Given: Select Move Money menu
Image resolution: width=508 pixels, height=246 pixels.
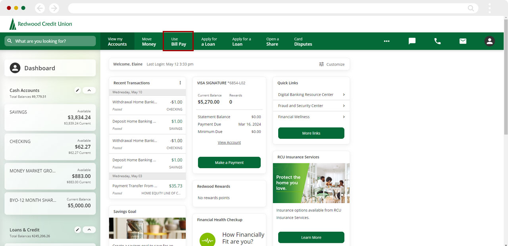Looking at the screenshot, I should [x=149, y=41].
